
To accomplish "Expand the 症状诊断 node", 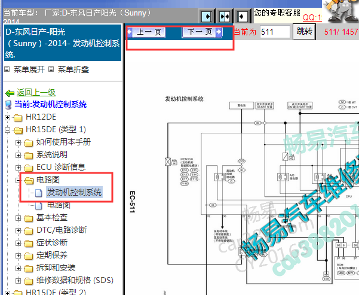I will click(18, 243).
